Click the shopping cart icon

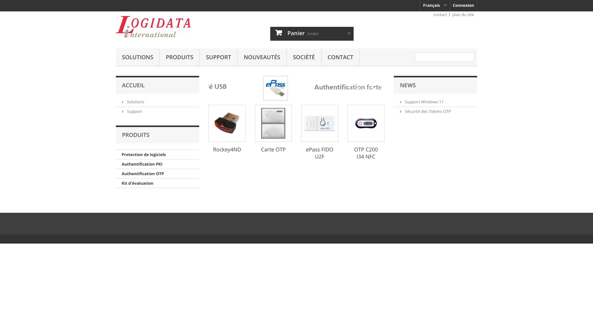click(279, 33)
